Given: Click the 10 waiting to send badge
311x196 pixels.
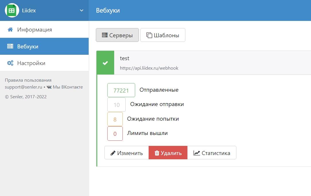Looking at the screenshot, I should [116, 105].
